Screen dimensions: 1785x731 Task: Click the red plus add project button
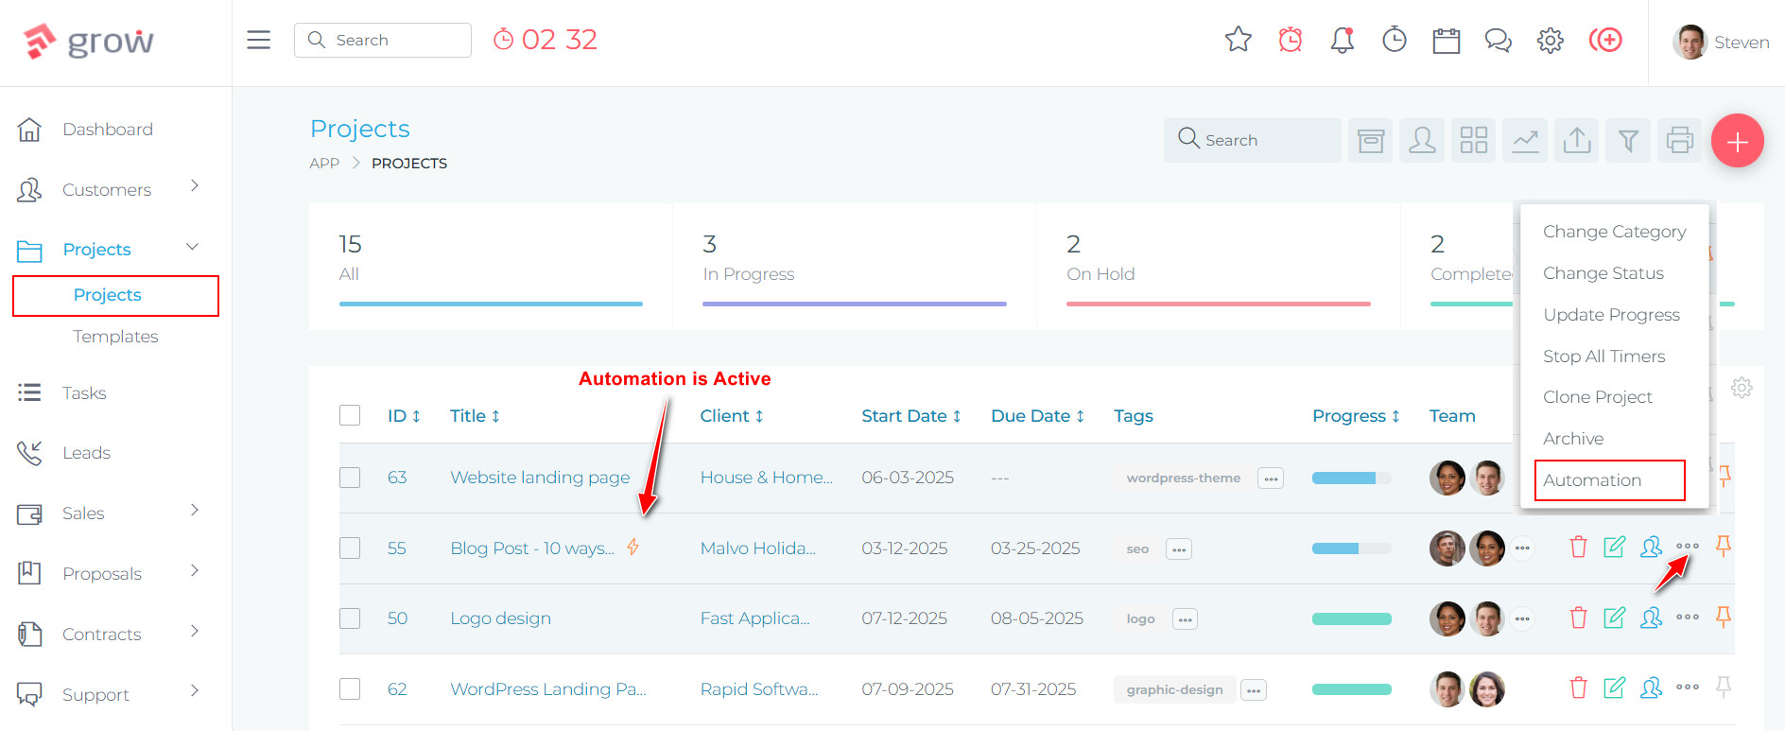point(1737,141)
